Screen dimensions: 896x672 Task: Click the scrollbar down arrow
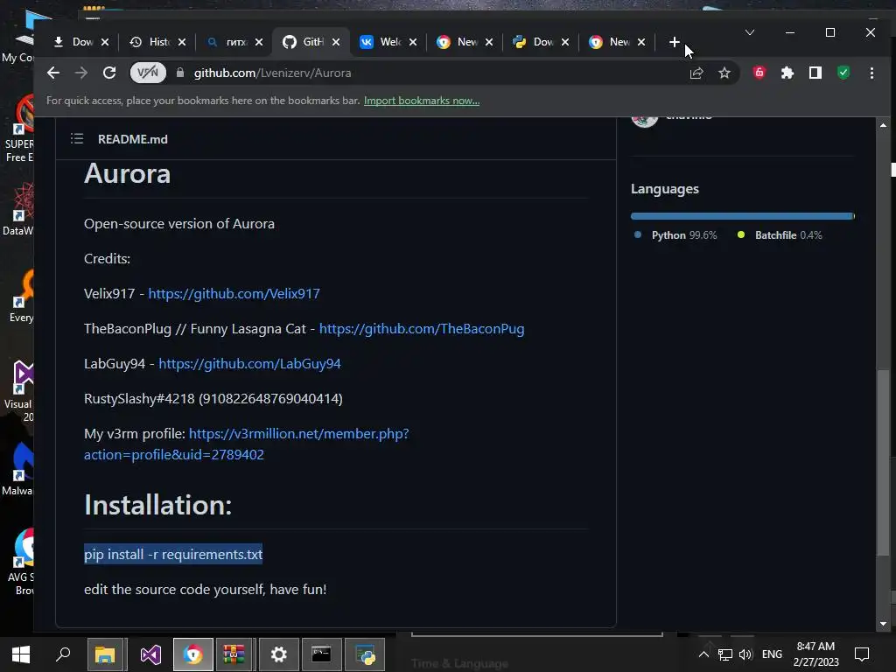point(884,624)
